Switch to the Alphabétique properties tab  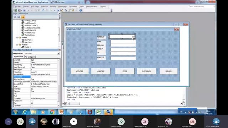pos(19,57)
